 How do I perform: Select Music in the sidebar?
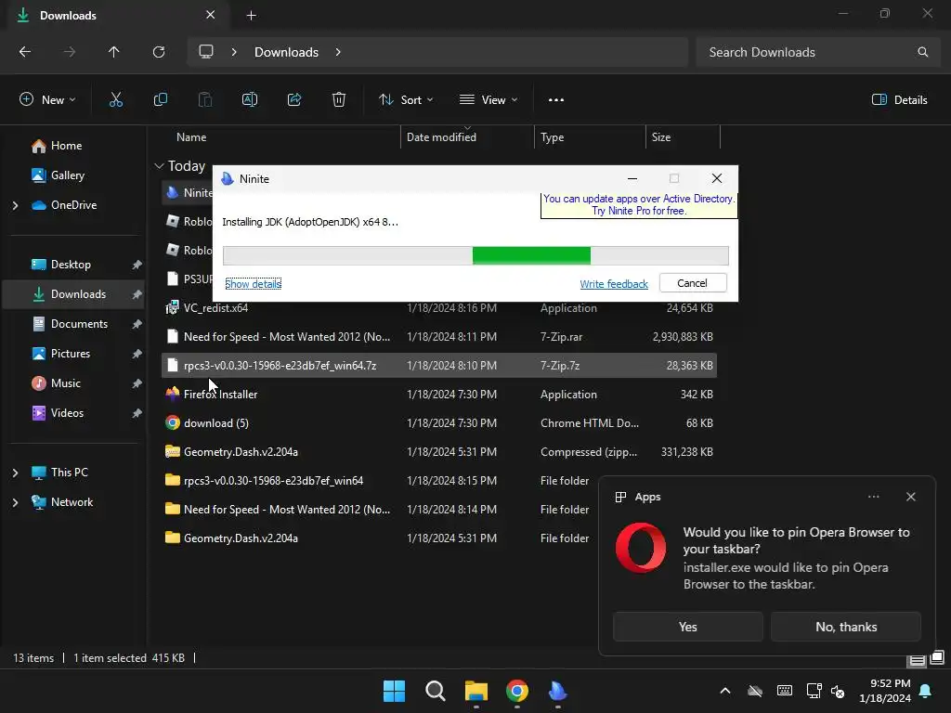coord(66,383)
